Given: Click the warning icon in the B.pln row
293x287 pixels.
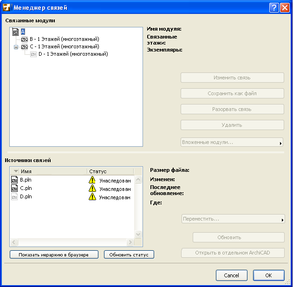Looking at the screenshot, I should click(x=92, y=180).
